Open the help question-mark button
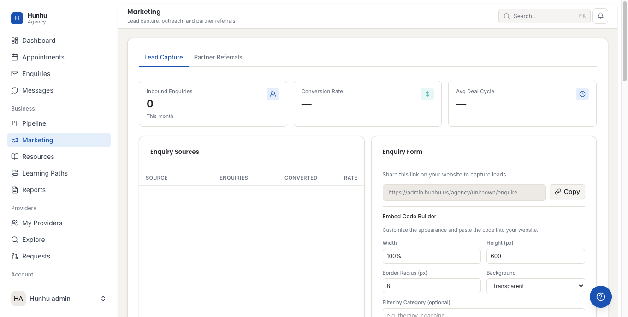This screenshot has height=317, width=628. [601, 297]
